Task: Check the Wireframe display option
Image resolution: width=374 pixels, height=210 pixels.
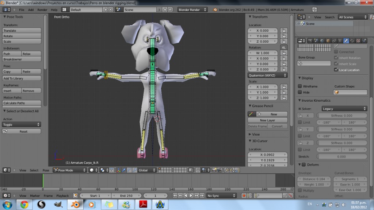Action: (x=300, y=86)
